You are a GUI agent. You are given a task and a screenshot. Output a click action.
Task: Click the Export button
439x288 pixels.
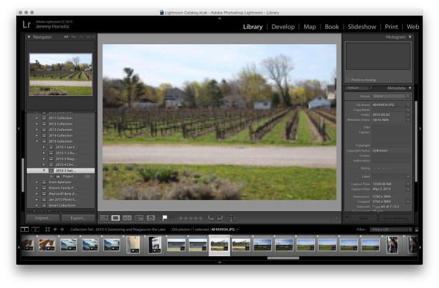[78, 218]
